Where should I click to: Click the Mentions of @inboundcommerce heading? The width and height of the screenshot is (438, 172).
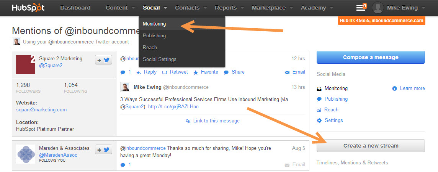coord(75,31)
